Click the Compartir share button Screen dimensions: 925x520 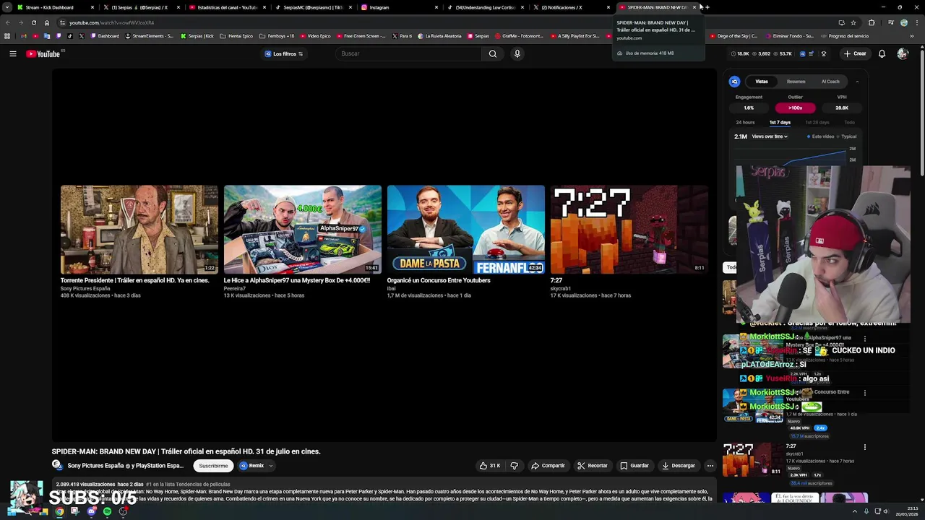click(548, 466)
